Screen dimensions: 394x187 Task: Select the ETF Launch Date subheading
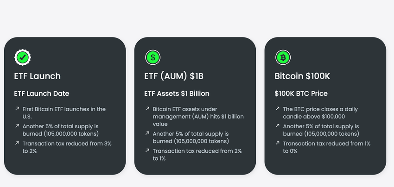click(42, 93)
